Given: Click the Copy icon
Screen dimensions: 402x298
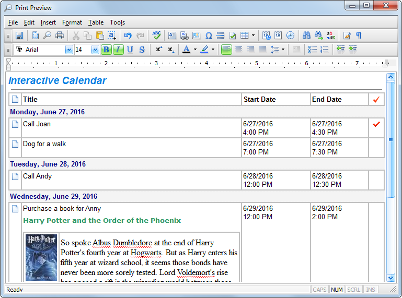Looking at the screenshot, I should (88, 35).
